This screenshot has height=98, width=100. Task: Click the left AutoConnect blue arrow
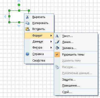[x=5, y=16]
